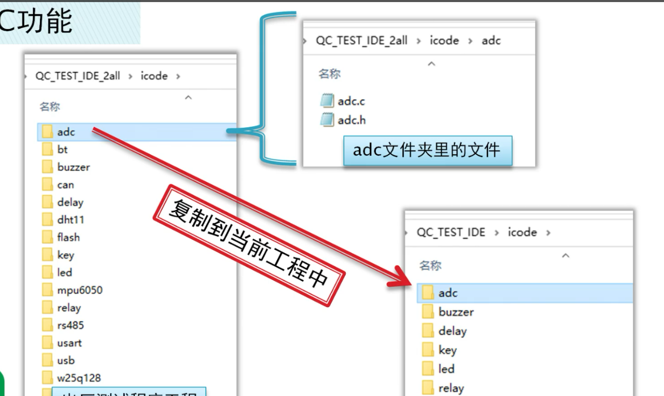Image resolution: width=664 pixels, height=396 pixels.
Task: Click adc folder icon in QC_TEST_IDE window
Action: point(428,293)
